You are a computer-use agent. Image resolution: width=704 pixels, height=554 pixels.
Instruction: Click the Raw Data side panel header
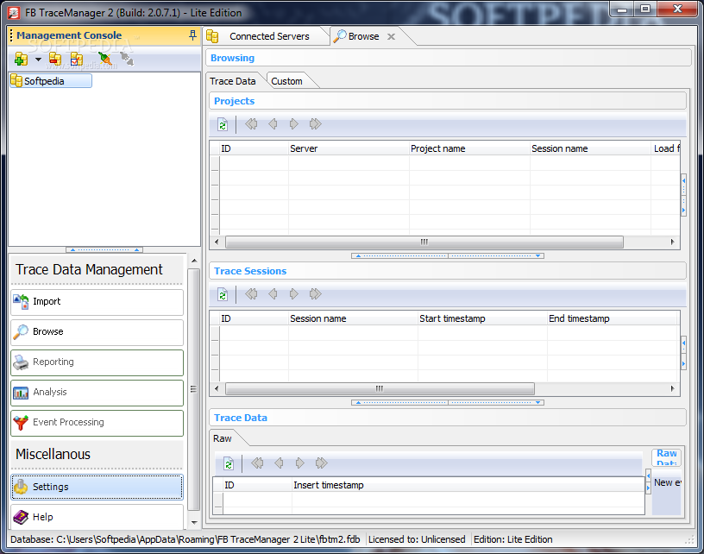pyautogui.click(x=667, y=457)
